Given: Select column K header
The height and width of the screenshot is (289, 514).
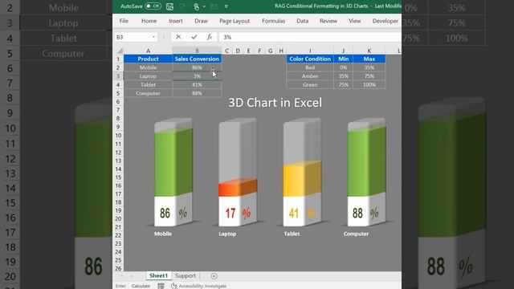Looking at the screenshot, I should pyautogui.click(x=369, y=51).
